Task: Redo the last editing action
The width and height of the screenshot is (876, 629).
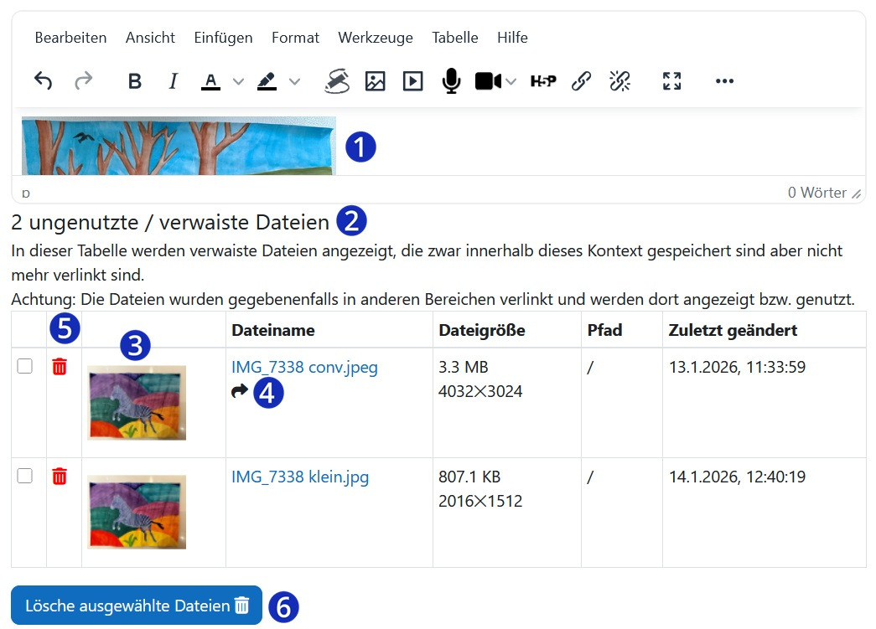Action: (82, 80)
